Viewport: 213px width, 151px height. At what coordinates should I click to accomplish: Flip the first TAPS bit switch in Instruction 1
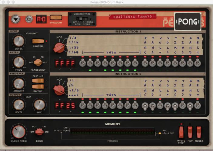[x=83, y=63]
